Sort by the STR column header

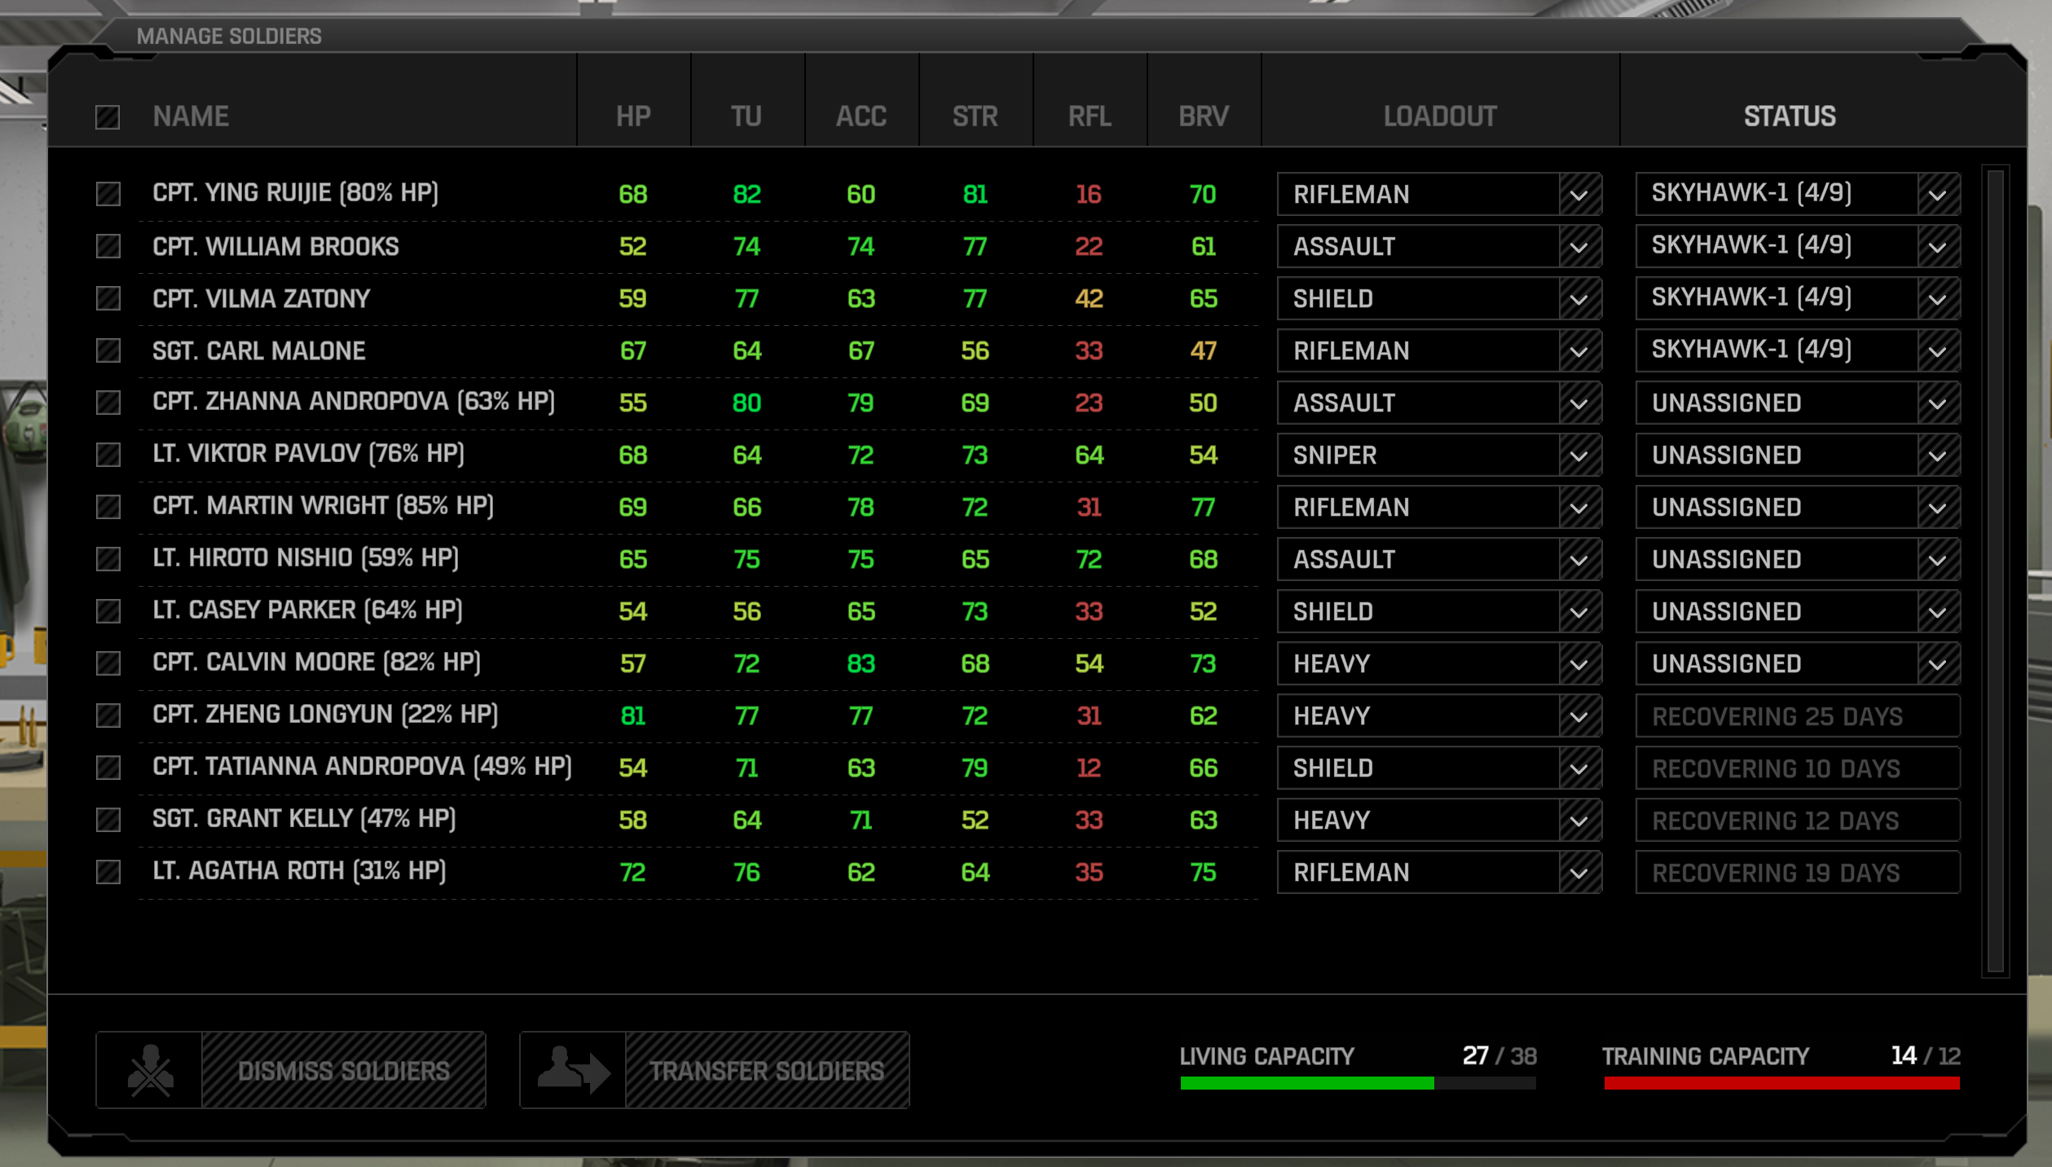975,117
